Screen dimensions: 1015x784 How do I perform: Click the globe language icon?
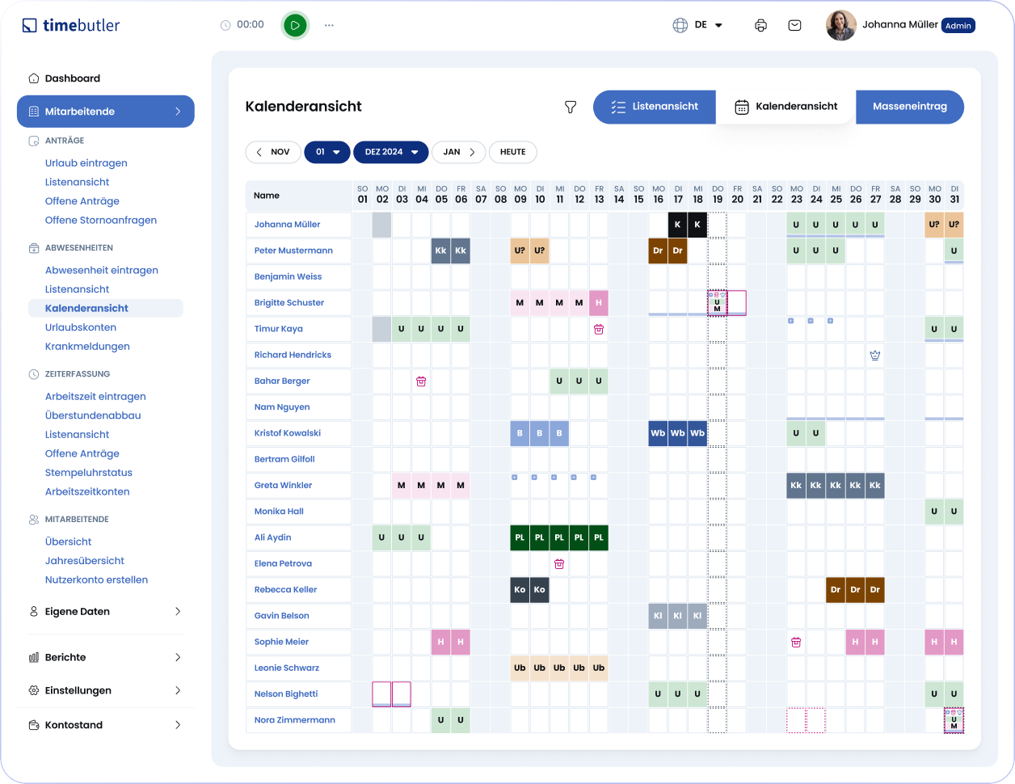(680, 25)
